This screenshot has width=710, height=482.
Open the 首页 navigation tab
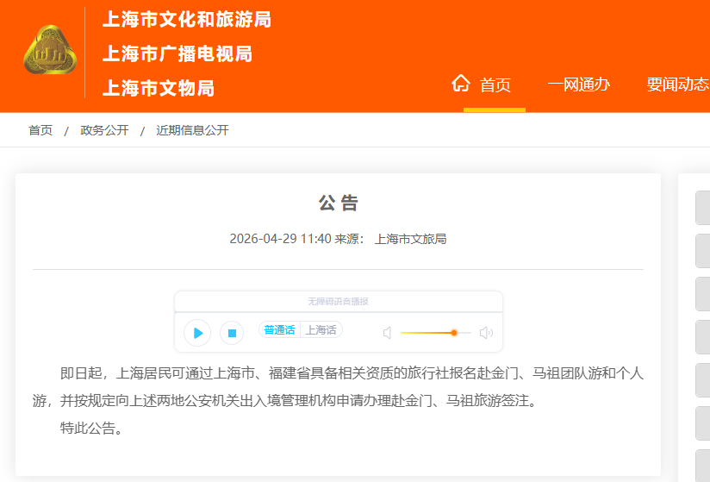click(x=495, y=85)
